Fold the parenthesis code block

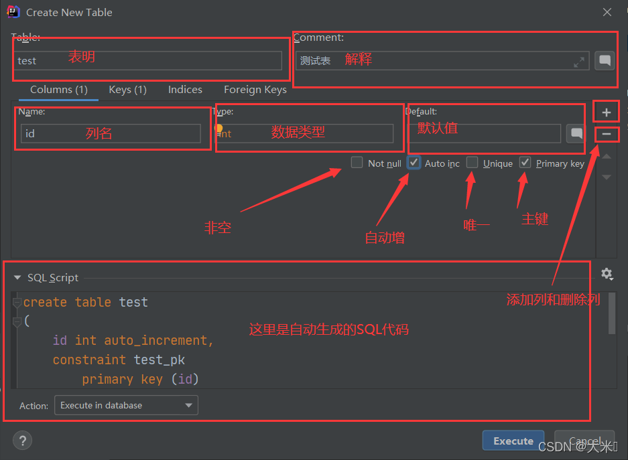[17, 321]
